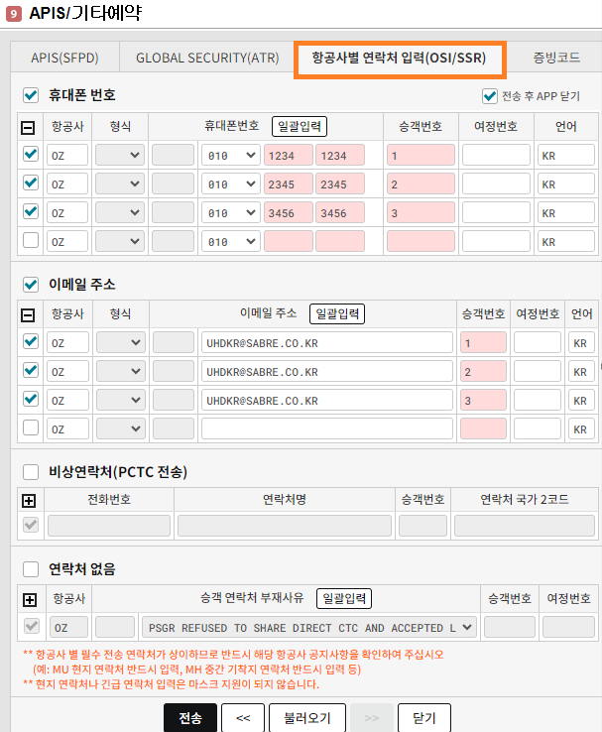Click the 불러오기 load button
This screenshot has height=732, width=602.
tap(314, 717)
